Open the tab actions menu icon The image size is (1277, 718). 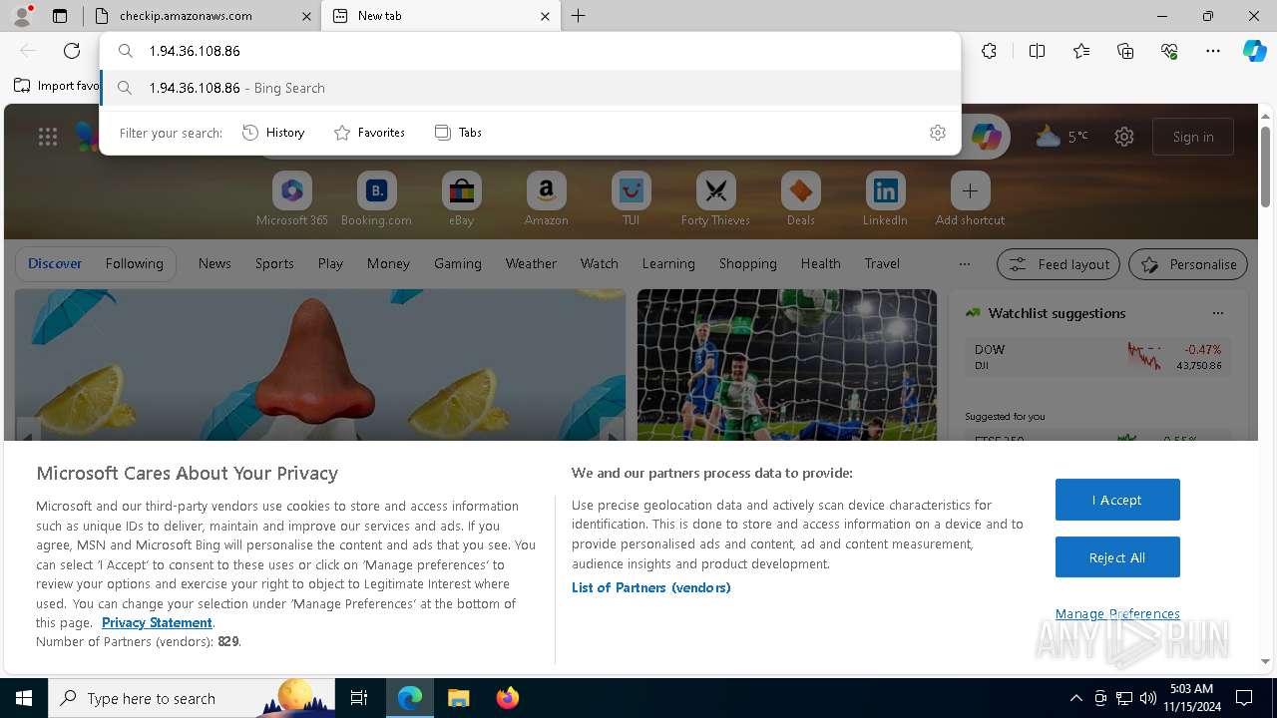[x=60, y=16]
